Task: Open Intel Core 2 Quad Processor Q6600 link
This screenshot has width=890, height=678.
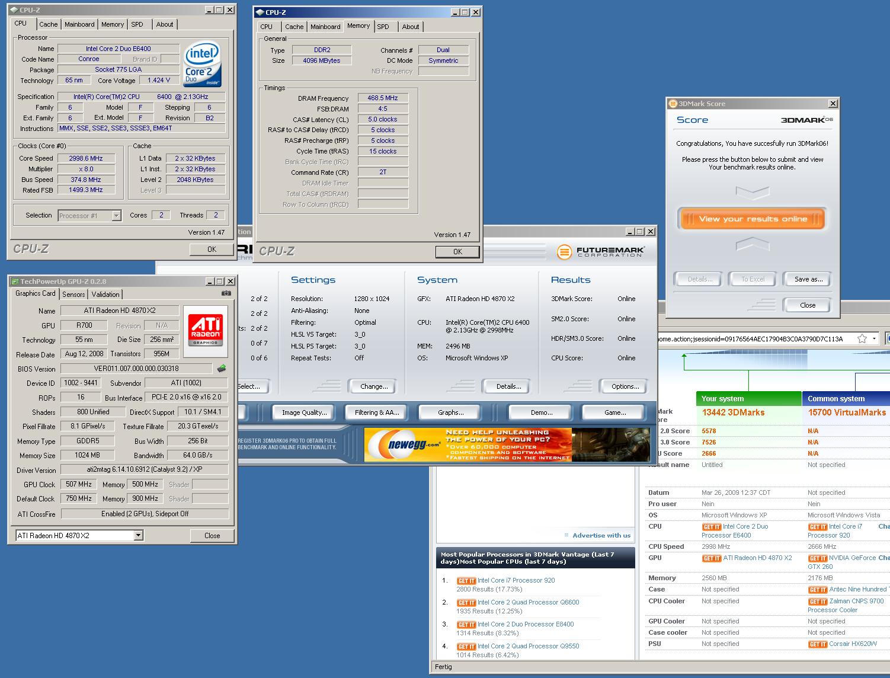Action: [529, 602]
